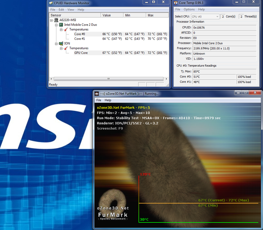Click Core #0 temperature 51°C in Core Temp
This screenshot has height=230, width=263.
pos(214,77)
